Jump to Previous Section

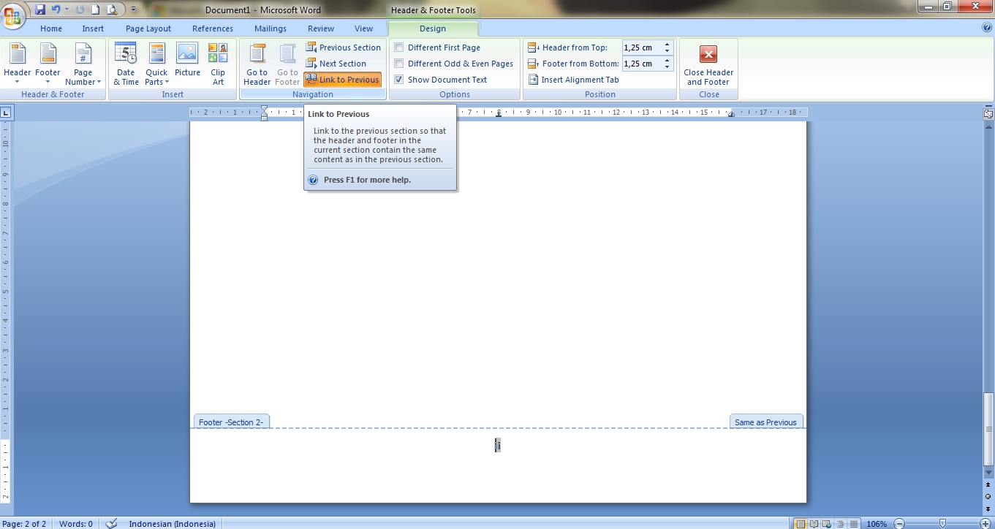pyautogui.click(x=343, y=47)
